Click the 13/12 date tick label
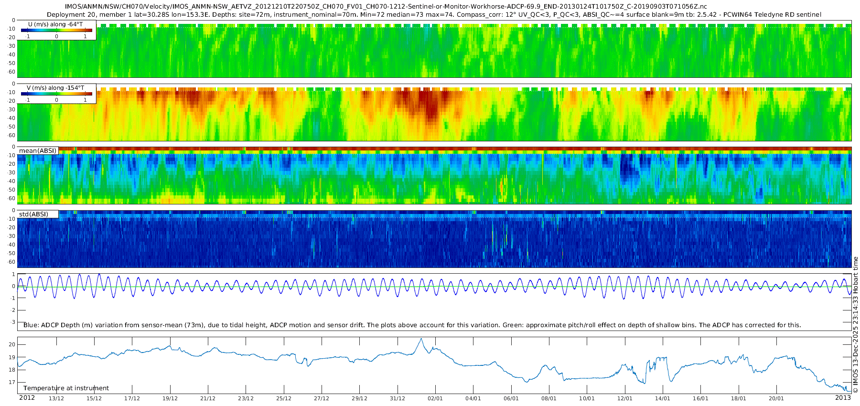The height and width of the screenshot is (406, 860). [56, 399]
